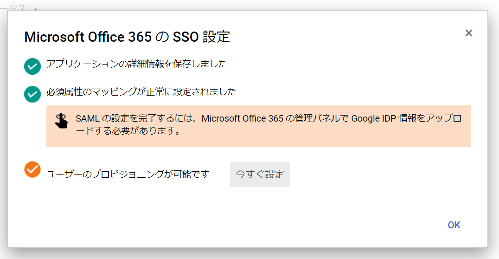Click the Microsoft Office 365 の SSO 設定 title
The width and height of the screenshot is (499, 259).
[127, 37]
